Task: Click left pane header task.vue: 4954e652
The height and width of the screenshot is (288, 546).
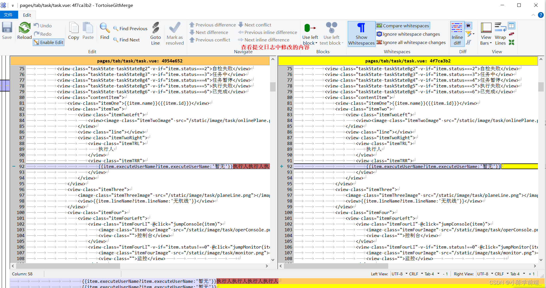Action: click(x=140, y=61)
